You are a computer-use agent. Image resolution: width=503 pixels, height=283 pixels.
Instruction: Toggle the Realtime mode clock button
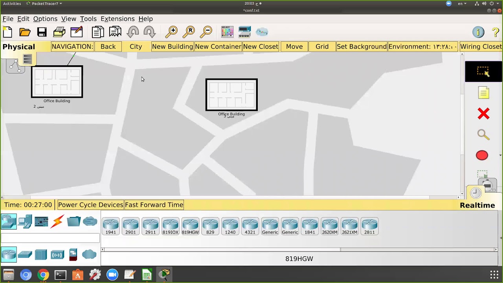476,193
